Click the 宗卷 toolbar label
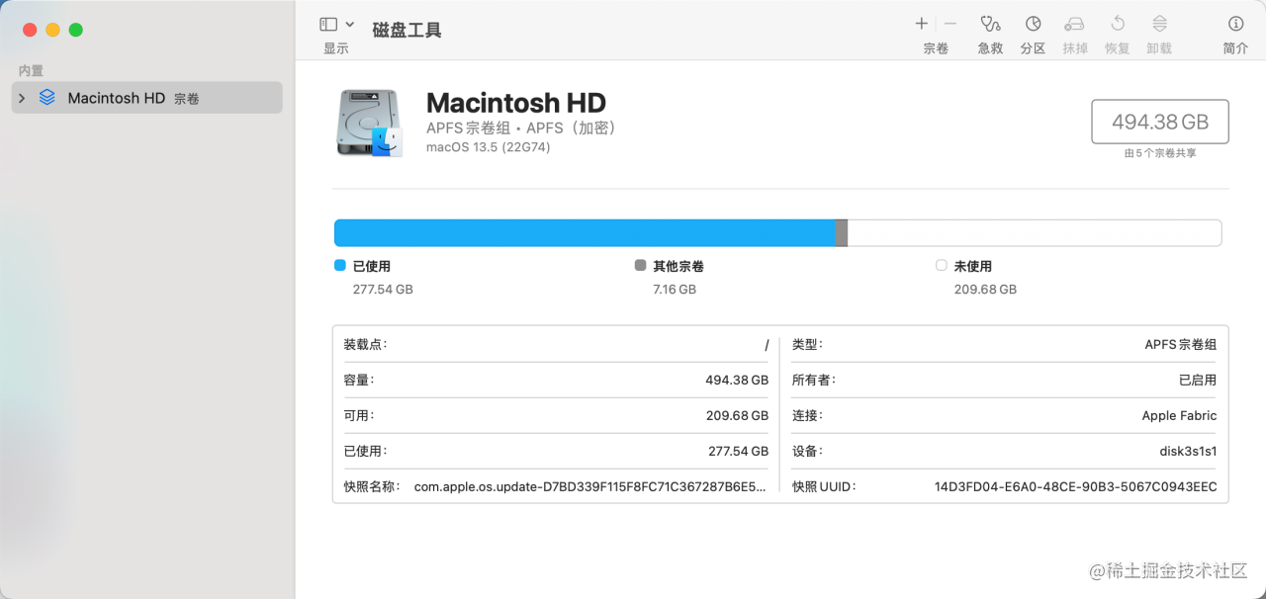 pos(936,48)
